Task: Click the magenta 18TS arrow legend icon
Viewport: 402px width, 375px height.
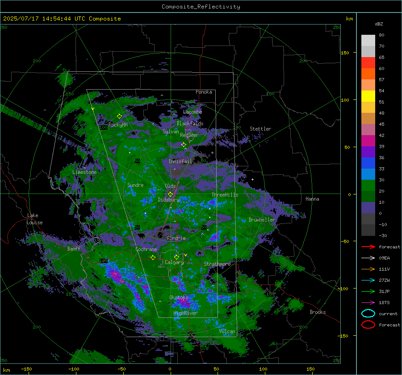Action: pos(368,303)
